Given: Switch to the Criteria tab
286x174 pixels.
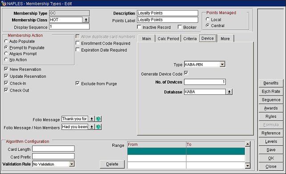Looking at the screenshot, I should (190, 39).
